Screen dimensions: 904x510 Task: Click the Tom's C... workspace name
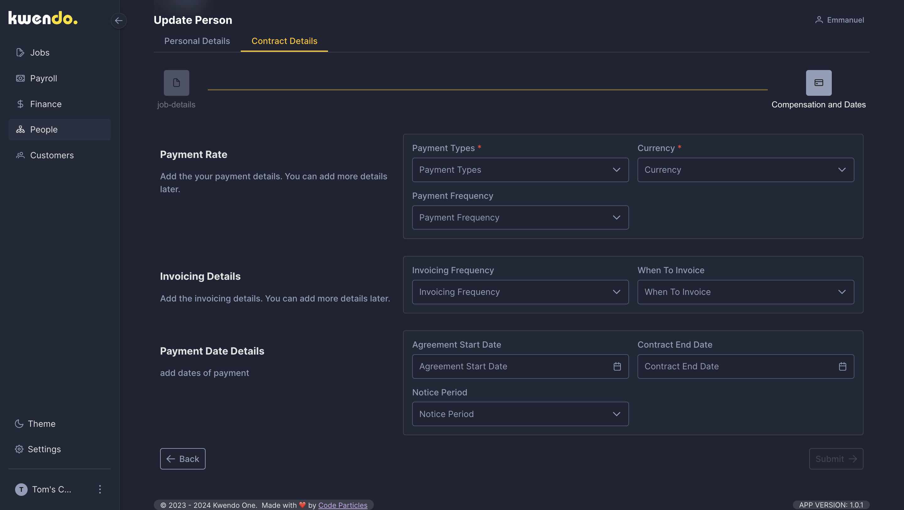click(51, 489)
